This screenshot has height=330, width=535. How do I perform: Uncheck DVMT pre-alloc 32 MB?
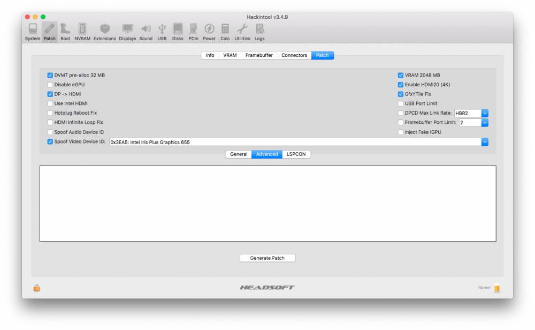click(50, 75)
